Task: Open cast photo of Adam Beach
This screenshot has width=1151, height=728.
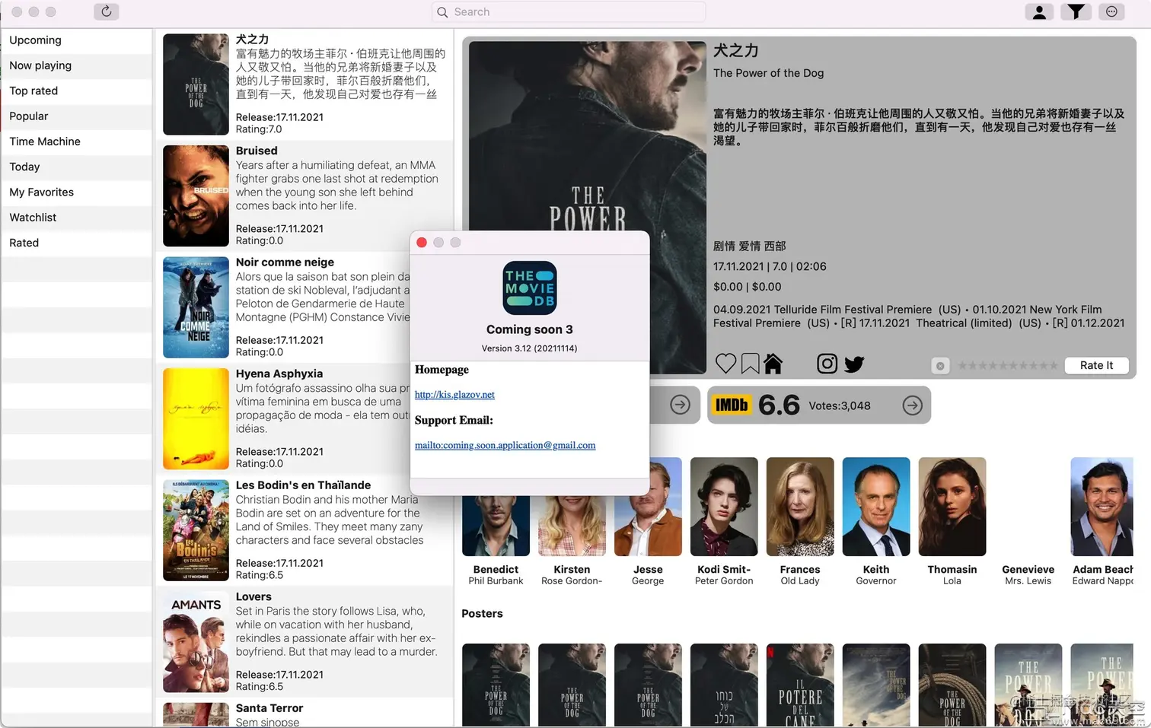Action: 1103,507
